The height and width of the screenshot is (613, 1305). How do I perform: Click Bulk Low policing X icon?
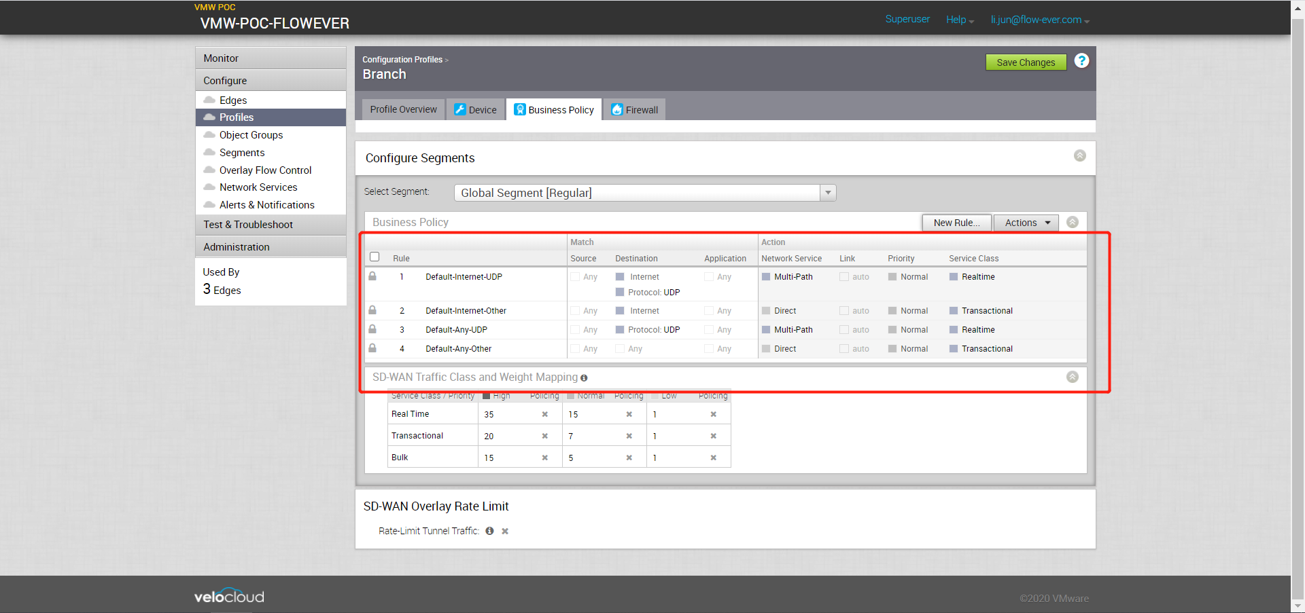coord(713,458)
